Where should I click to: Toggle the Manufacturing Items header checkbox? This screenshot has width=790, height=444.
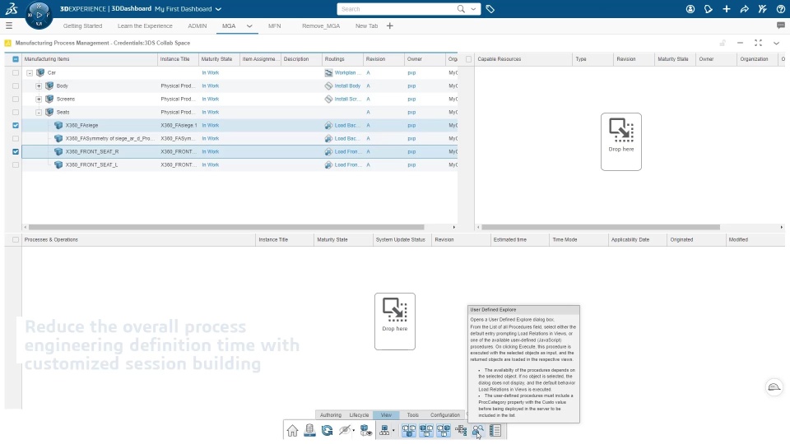point(16,59)
